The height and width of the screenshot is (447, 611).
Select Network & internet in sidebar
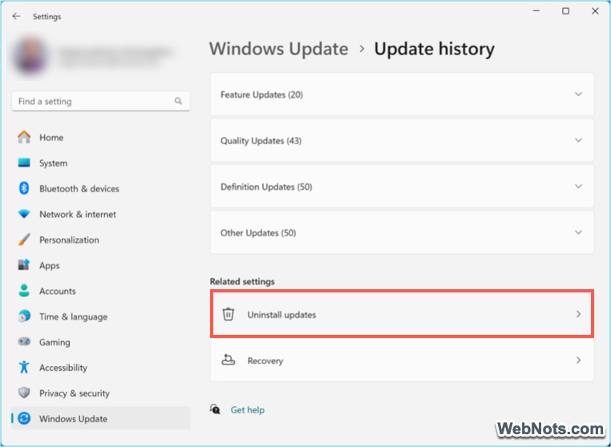point(100,214)
